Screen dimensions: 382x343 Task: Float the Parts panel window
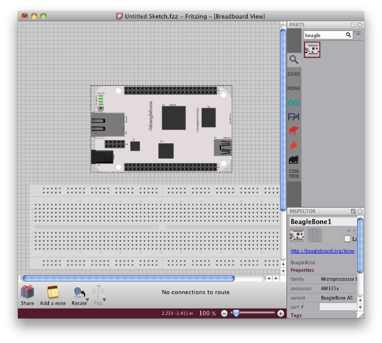pos(353,24)
